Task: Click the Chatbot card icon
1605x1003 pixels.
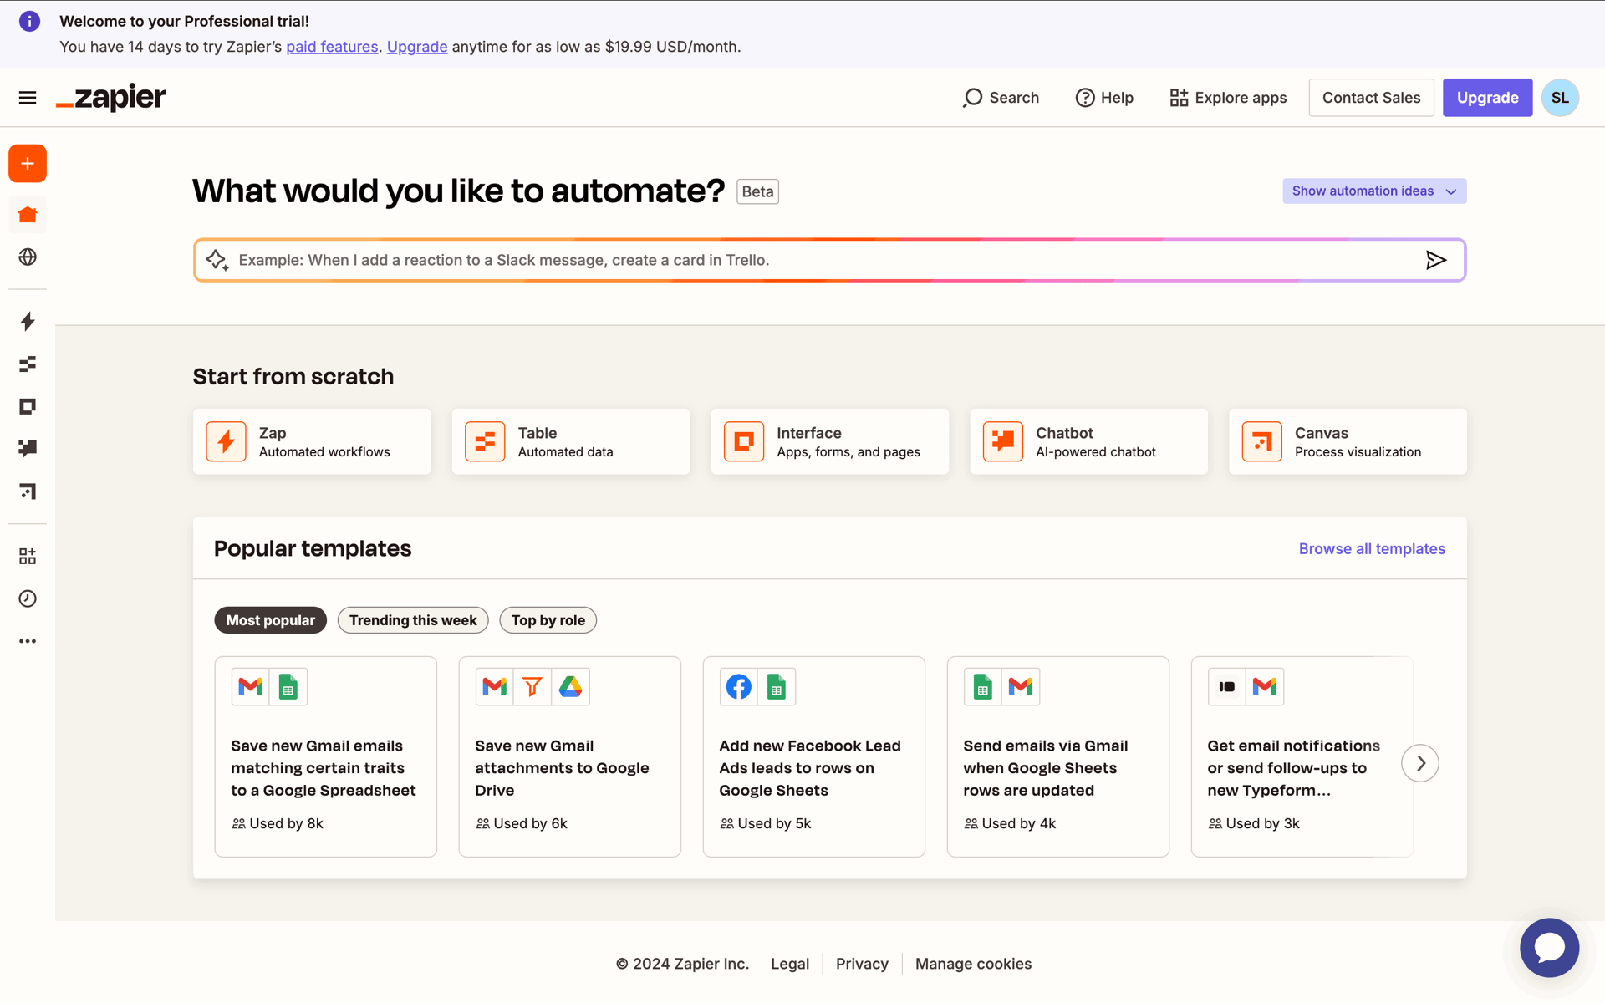Action: click(1003, 441)
